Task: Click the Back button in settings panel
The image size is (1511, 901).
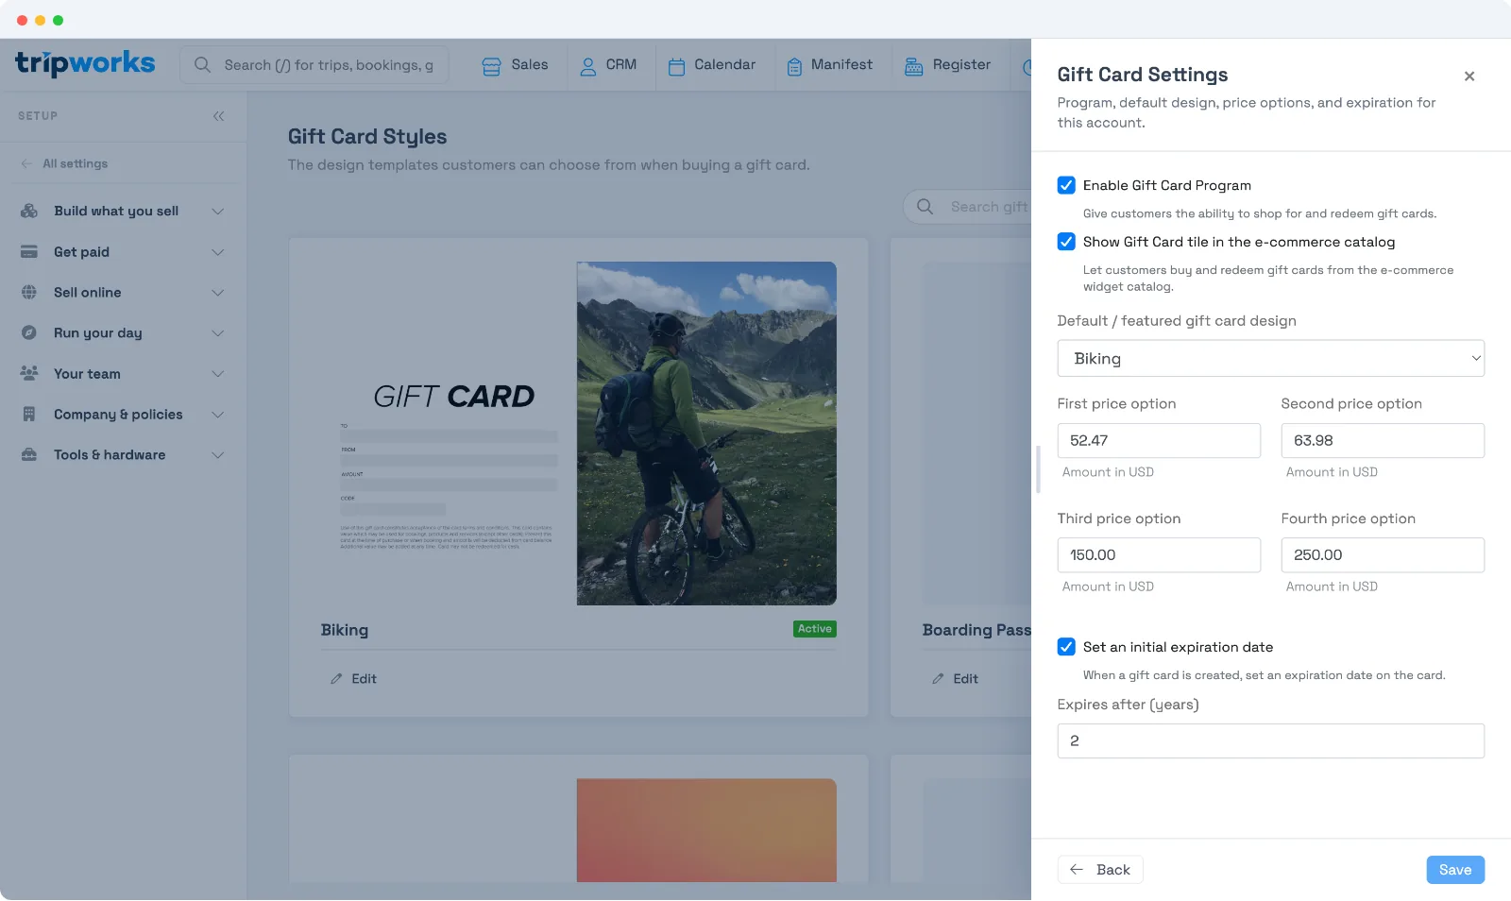Action: coord(1100,870)
